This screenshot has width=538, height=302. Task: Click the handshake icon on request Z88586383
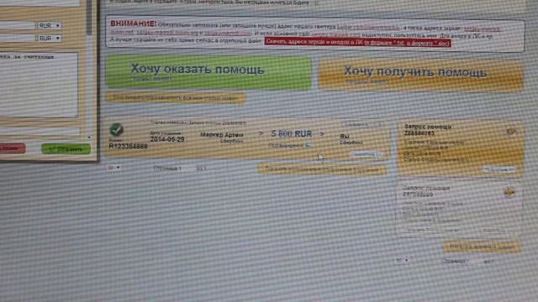point(511,132)
